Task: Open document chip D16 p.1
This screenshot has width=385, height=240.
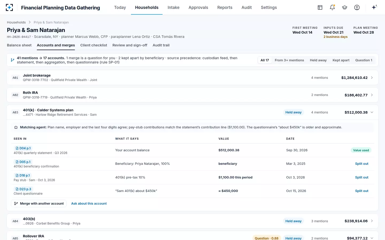Action: point(23,175)
